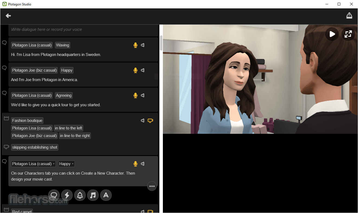Expand the preview to fullscreen
358x213 pixels.
(x=348, y=34)
